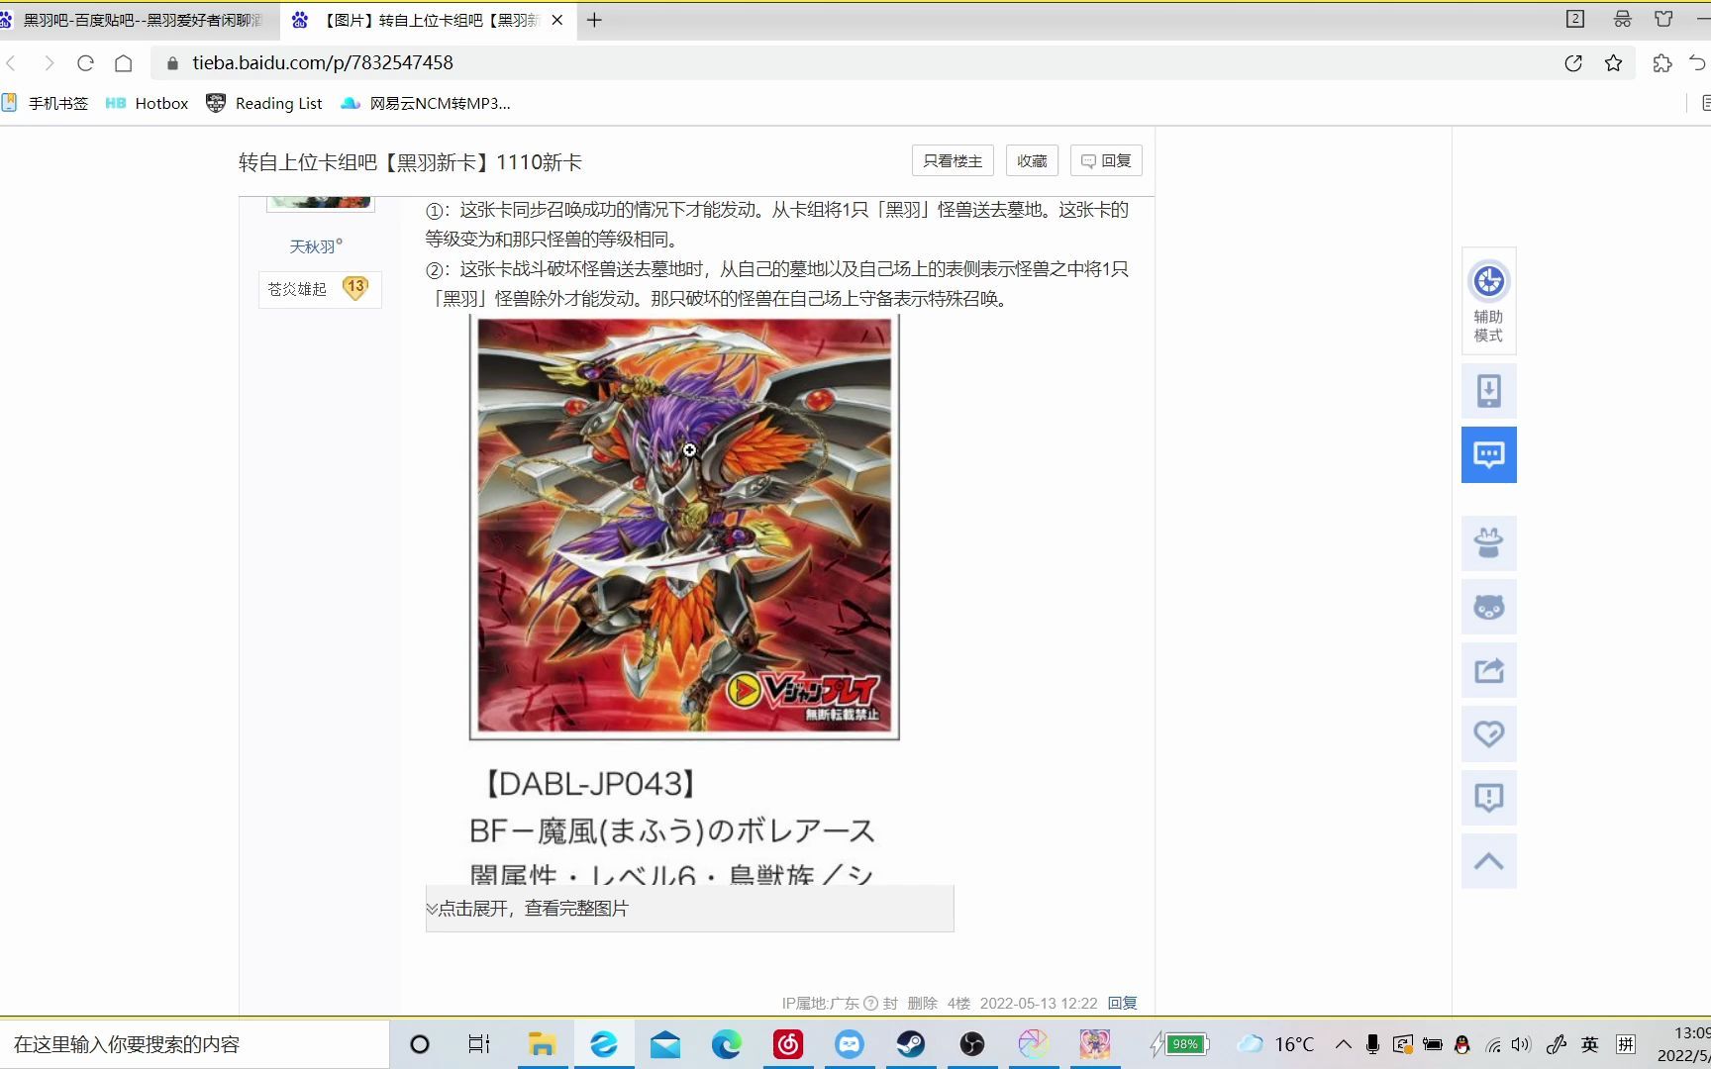Click the sidebar heart icon
Viewport: 1711px width, 1069px height.
tap(1488, 733)
